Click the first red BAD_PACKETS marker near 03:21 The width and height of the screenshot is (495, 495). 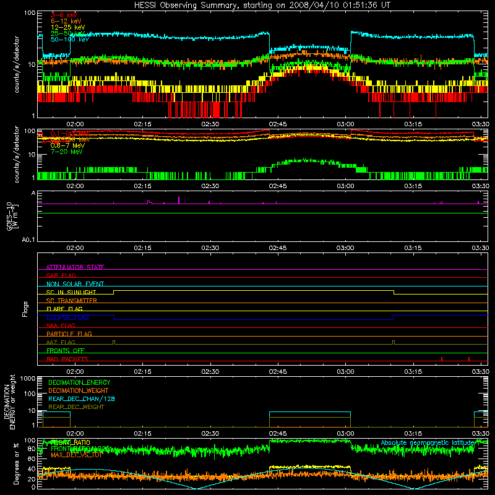pos(442,359)
